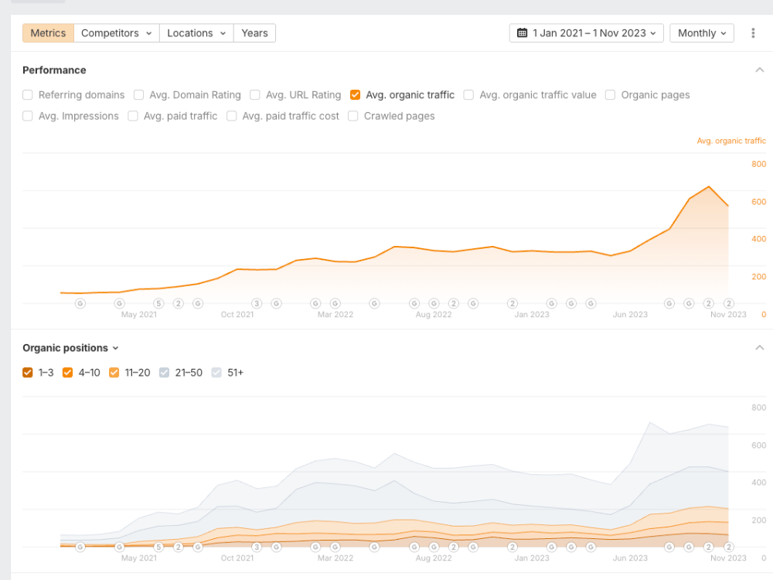This screenshot has width=773, height=580.
Task: Switch to the Years tab
Action: 254,32
